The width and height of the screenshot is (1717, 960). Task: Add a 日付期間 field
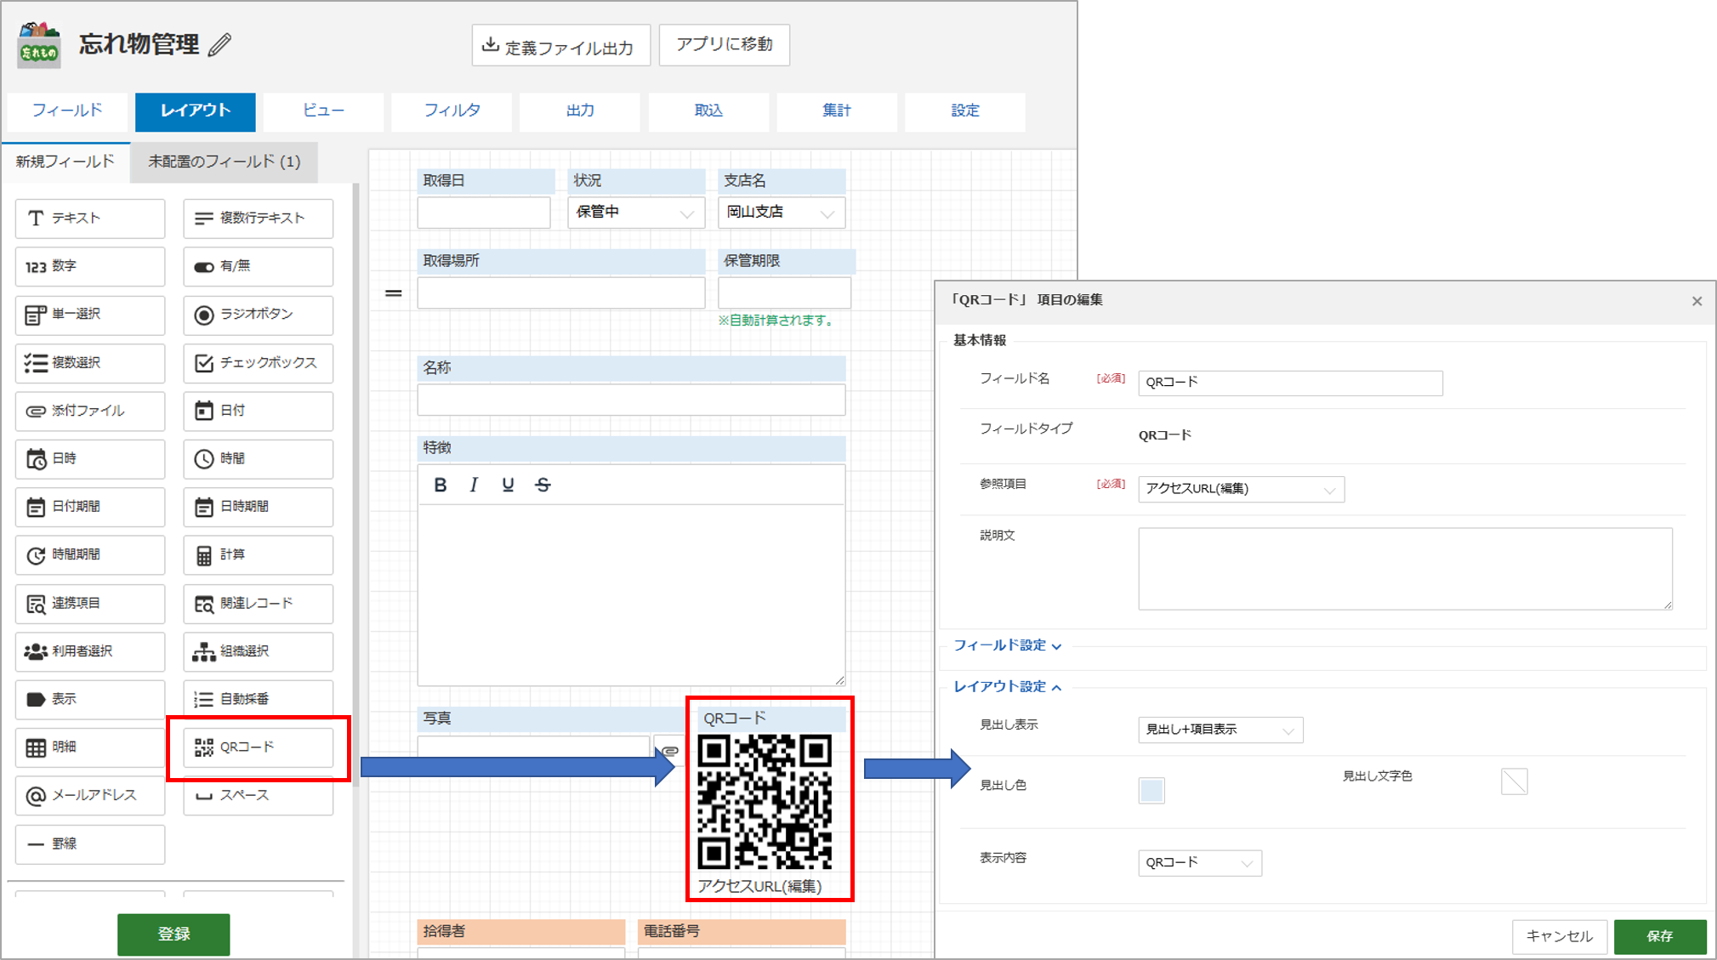coord(90,507)
